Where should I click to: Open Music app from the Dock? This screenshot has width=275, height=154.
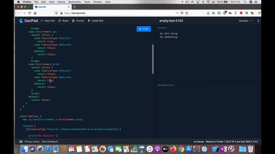[x=150, y=149]
